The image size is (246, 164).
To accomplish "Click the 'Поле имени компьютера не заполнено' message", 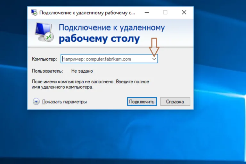I will [x=90, y=84].
